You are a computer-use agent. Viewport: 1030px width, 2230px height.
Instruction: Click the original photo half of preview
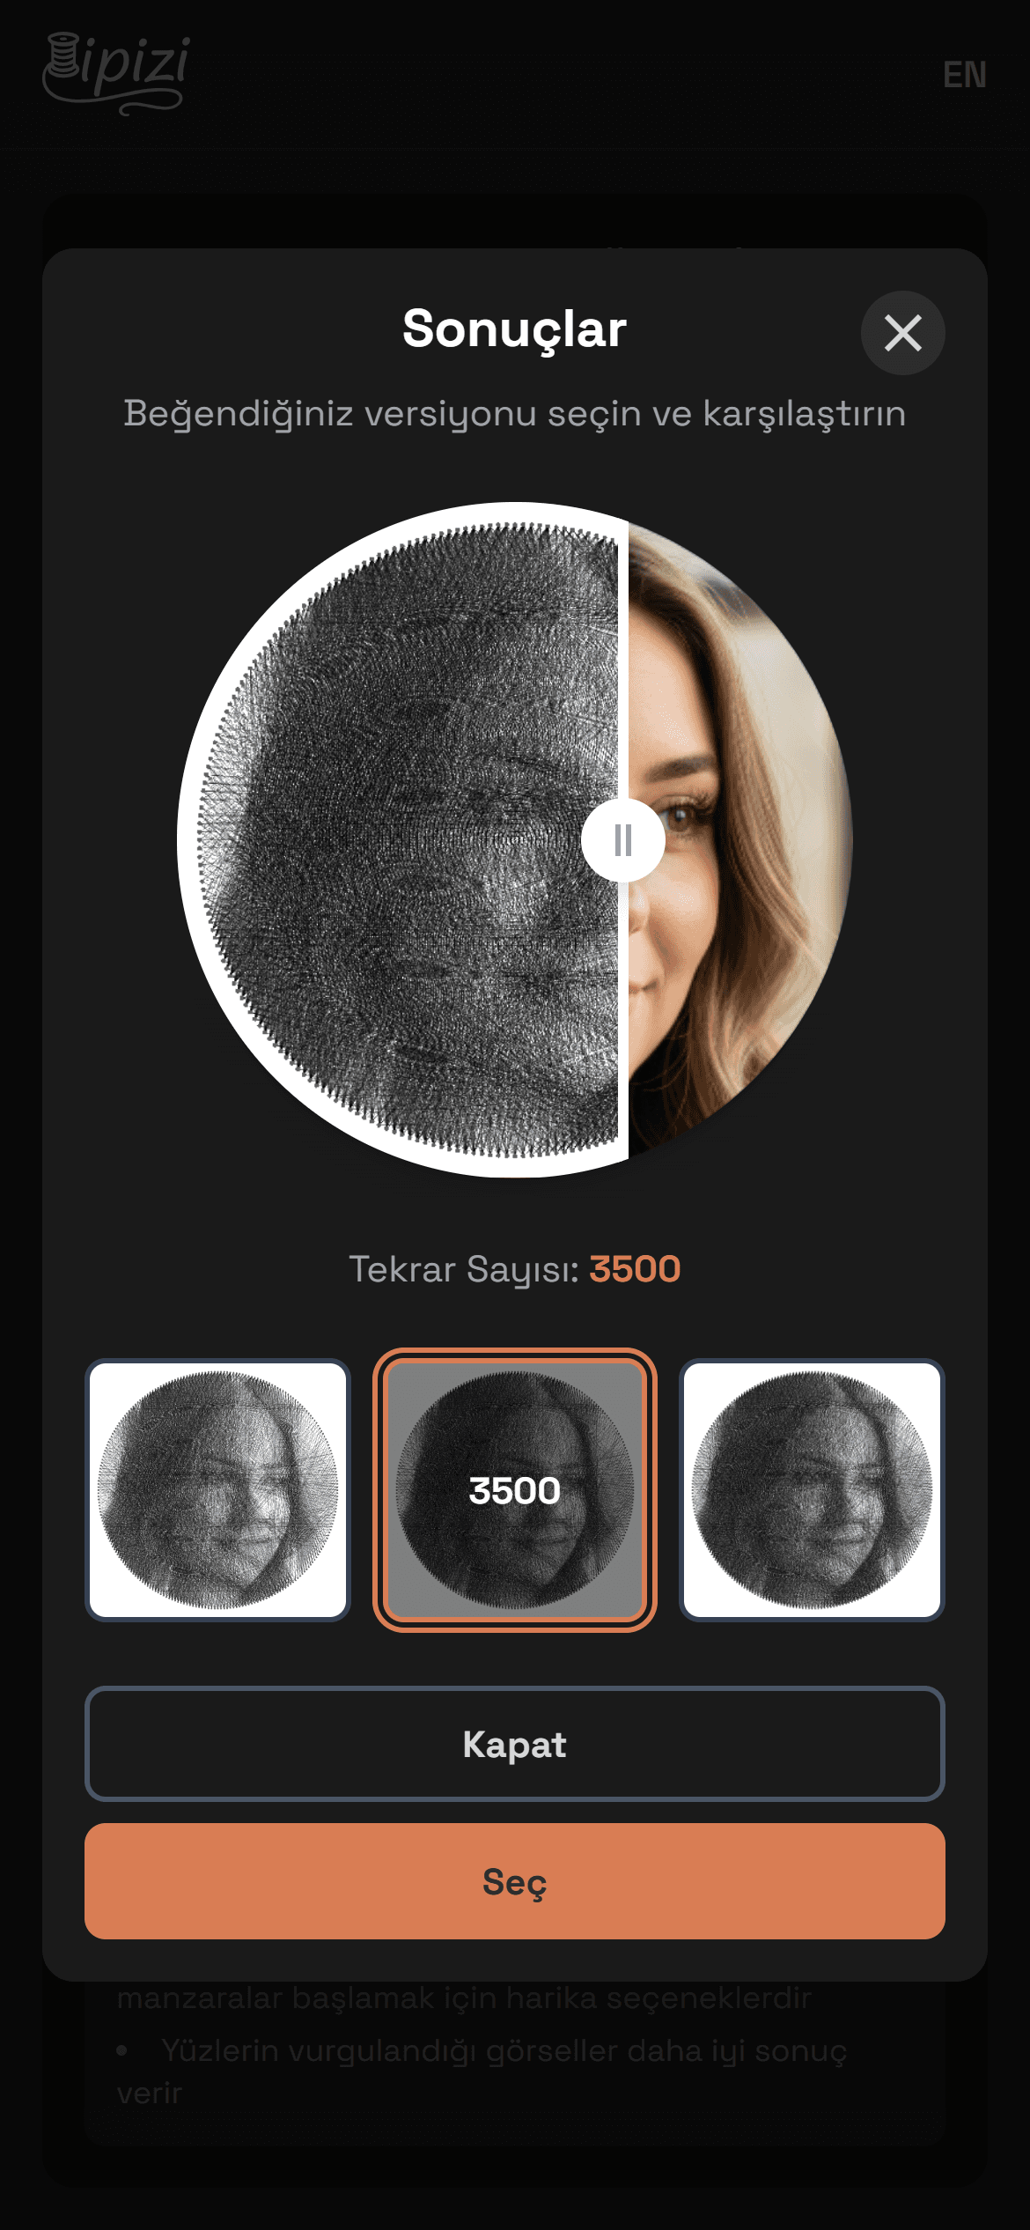click(738, 840)
